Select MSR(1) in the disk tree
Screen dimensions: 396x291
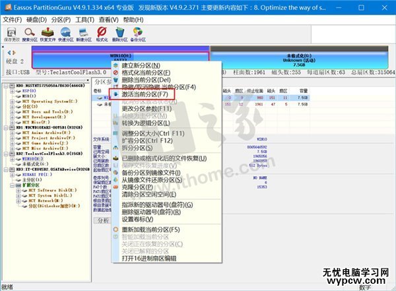29,96
